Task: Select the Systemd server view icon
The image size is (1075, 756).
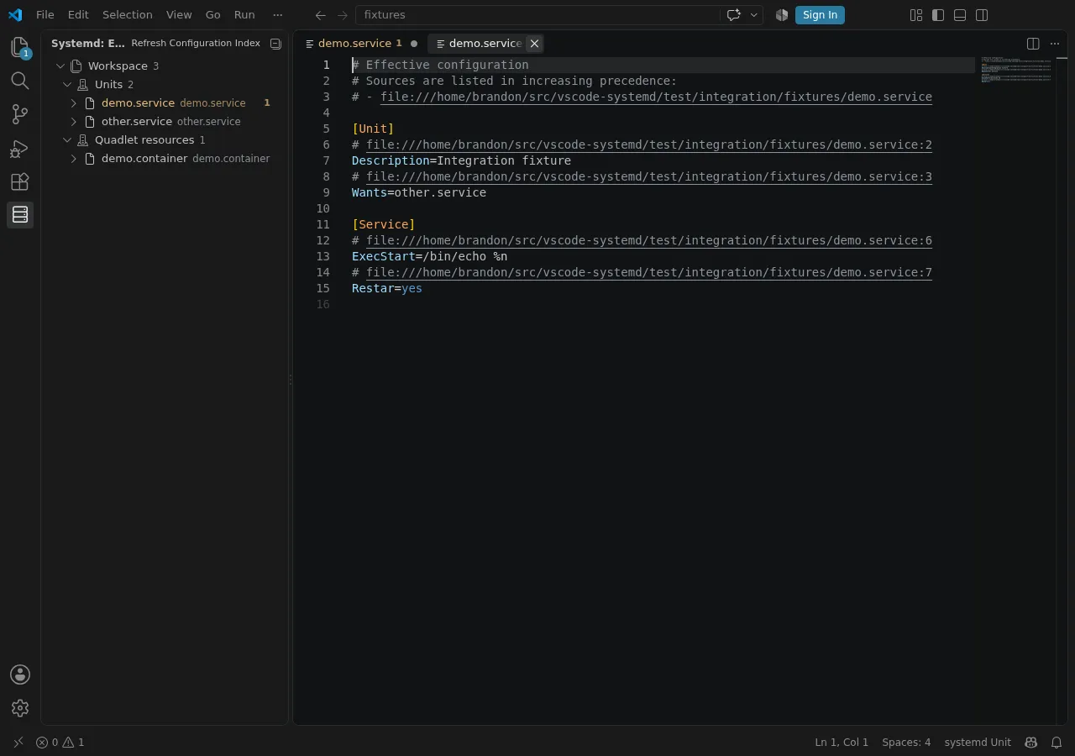Action: tap(20, 215)
